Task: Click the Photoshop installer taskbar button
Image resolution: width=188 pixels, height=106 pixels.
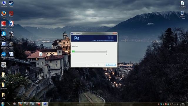Action: (45, 104)
